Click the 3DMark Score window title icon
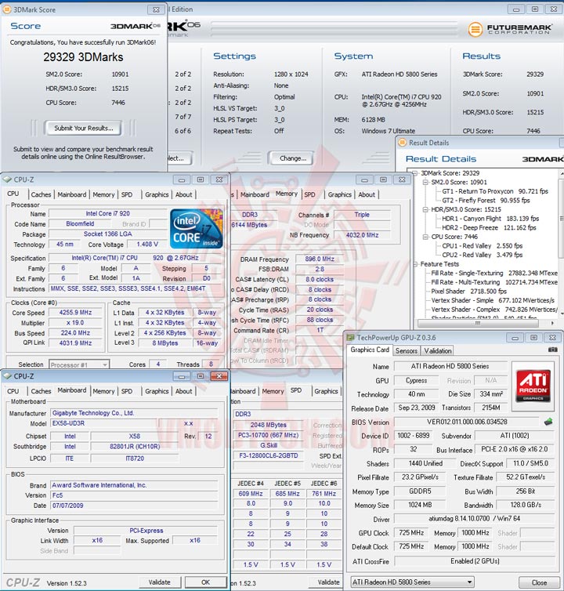The width and height of the screenshot is (564, 591). (7, 9)
